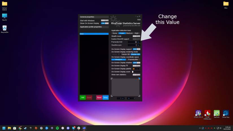Launch the SeaTools desktop shortcut
This screenshot has width=233, height=131.
click(x=217, y=114)
